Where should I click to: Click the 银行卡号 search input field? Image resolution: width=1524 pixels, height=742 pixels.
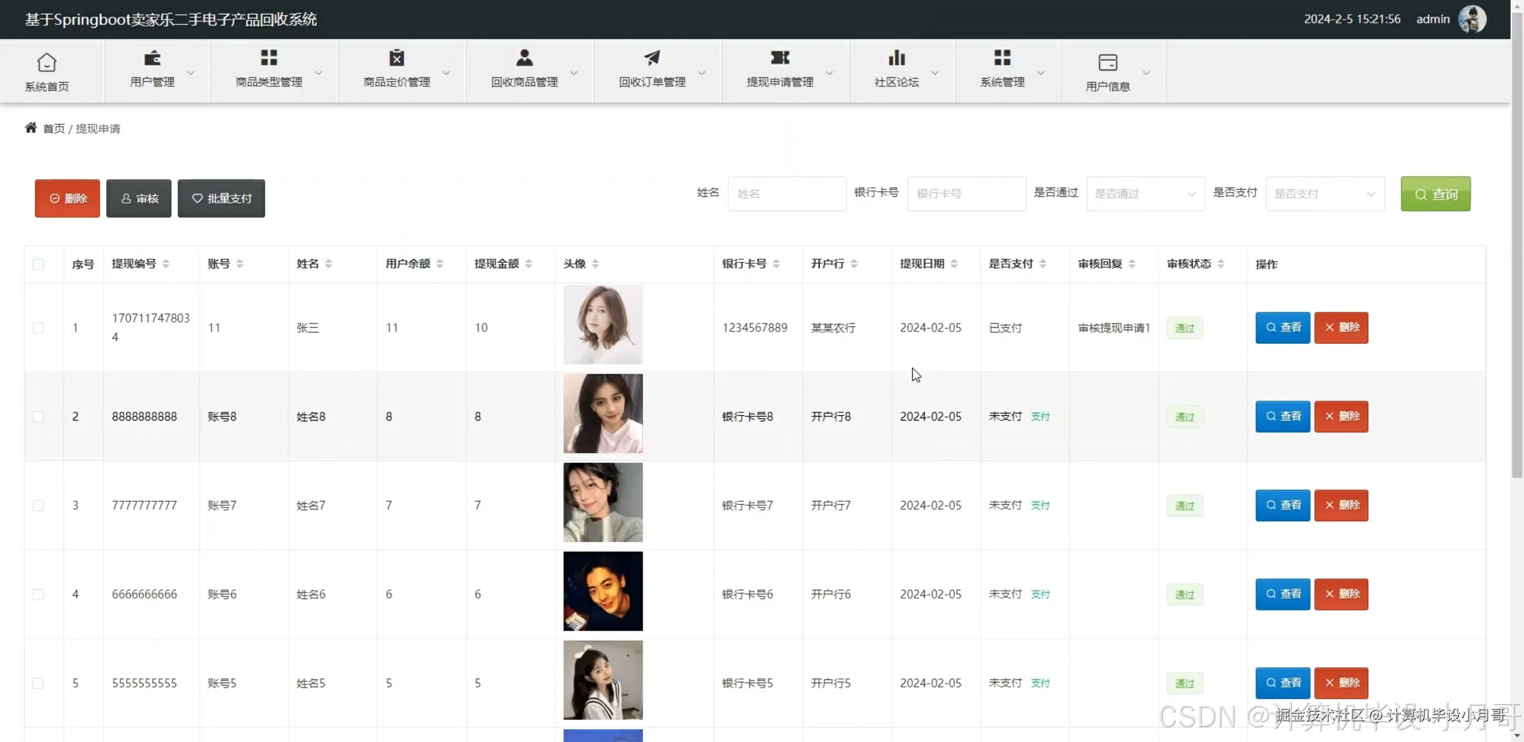(966, 194)
